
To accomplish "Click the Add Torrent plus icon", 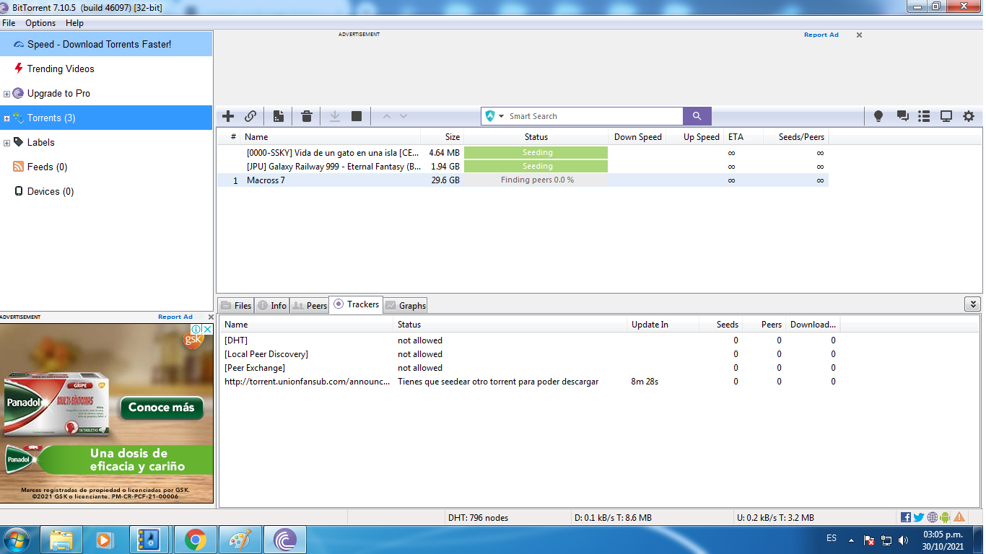I will coord(228,116).
